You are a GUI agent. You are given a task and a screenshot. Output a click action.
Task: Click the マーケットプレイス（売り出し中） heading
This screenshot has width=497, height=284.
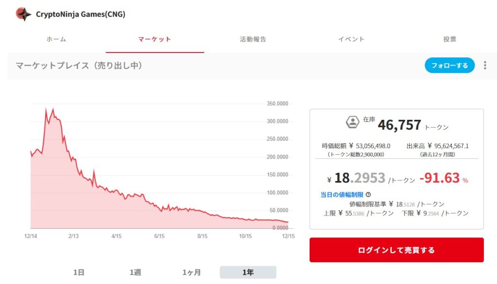(79, 66)
